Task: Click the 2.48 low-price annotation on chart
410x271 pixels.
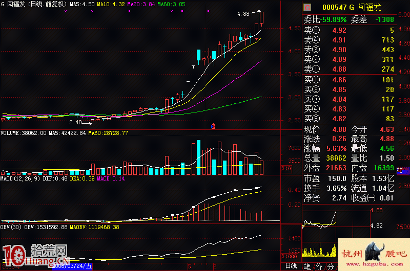Action: (x=75, y=122)
